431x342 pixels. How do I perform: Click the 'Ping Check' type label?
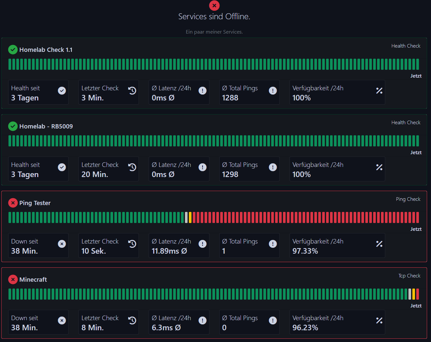[x=408, y=199]
